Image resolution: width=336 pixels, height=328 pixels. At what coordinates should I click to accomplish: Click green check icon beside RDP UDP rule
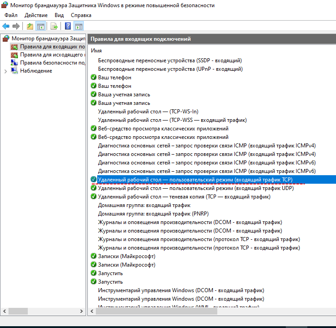click(x=94, y=188)
